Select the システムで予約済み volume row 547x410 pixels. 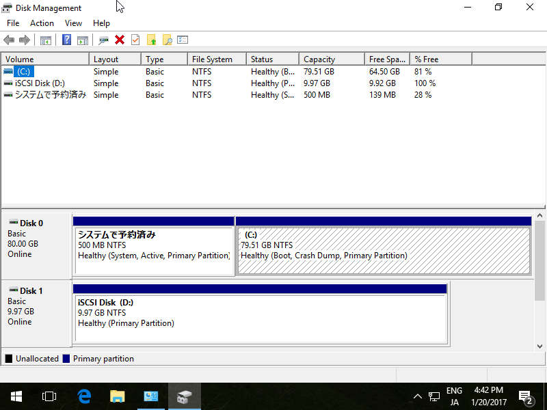tap(237, 95)
